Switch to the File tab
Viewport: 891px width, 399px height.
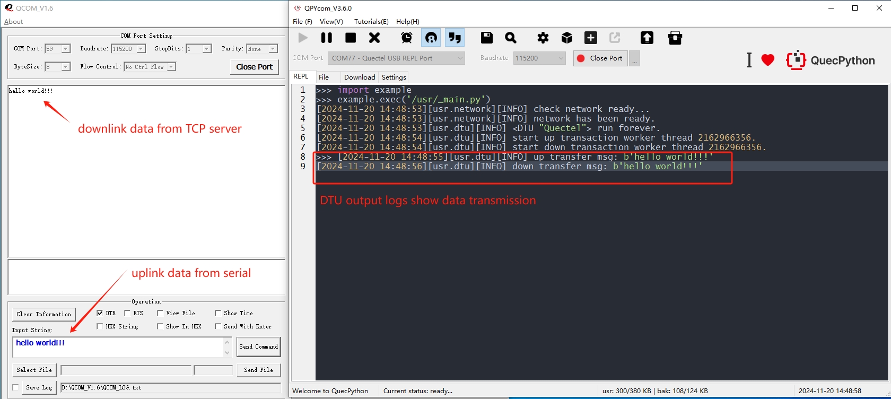(x=324, y=77)
